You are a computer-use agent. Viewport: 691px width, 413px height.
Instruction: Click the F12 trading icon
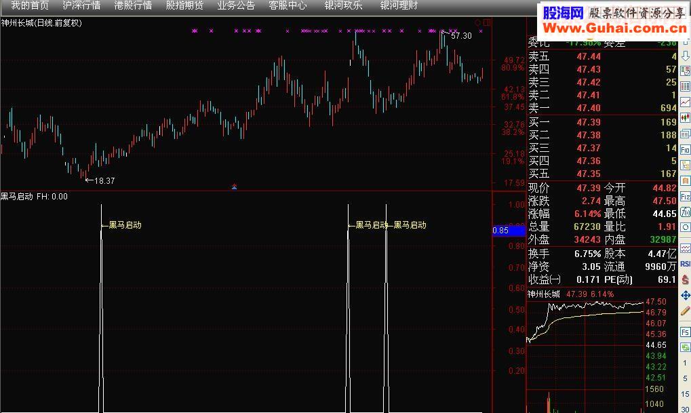(x=686, y=197)
